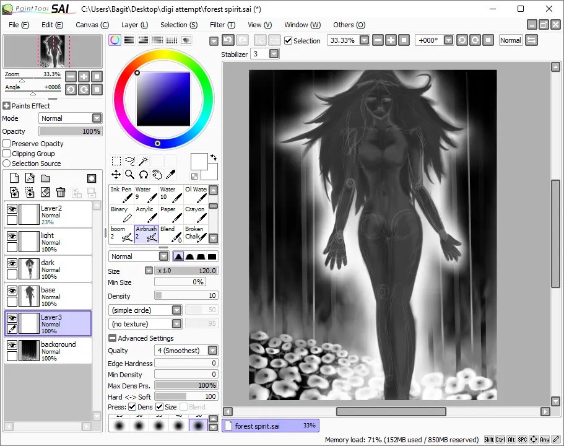564x446 pixels.
Task: Toggle the Dens pressure checkbox
Action: point(132,407)
